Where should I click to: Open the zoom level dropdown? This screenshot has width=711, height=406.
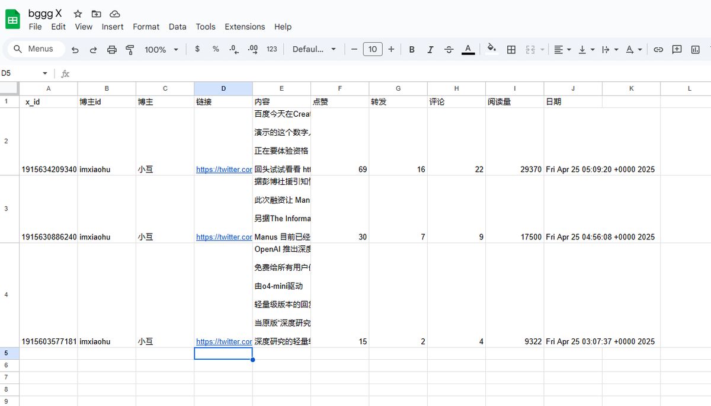point(161,50)
